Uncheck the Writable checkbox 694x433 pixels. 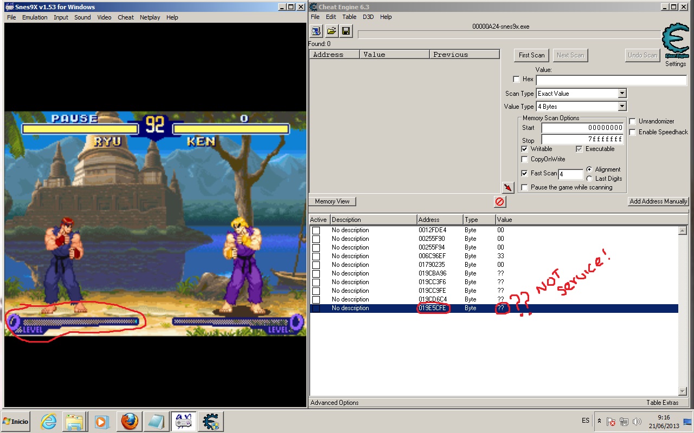pyautogui.click(x=524, y=149)
